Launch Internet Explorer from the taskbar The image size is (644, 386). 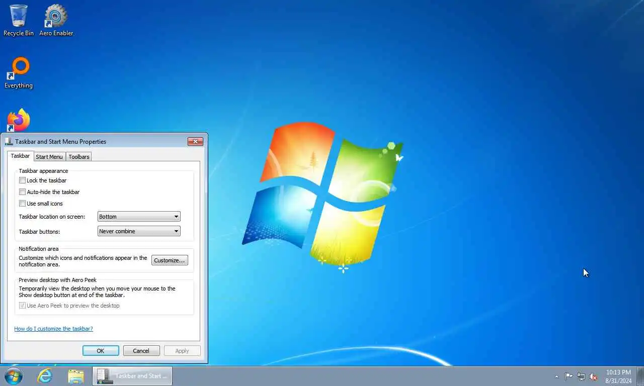tap(45, 376)
